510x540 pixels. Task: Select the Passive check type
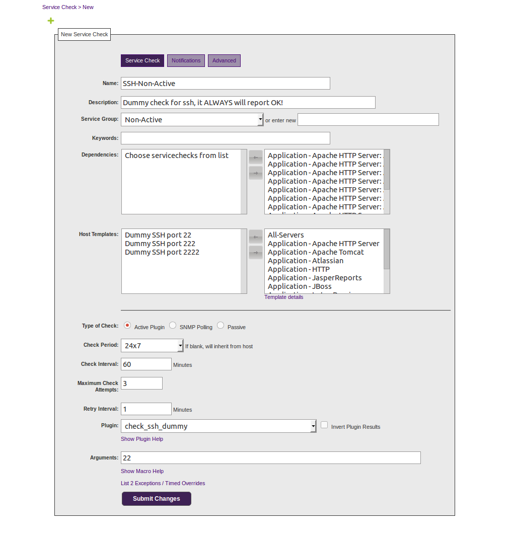point(220,325)
